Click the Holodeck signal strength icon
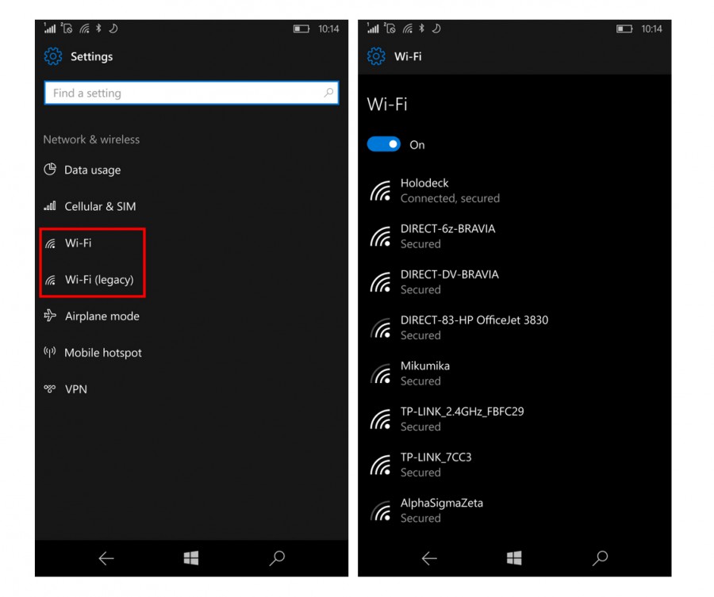This screenshot has width=714, height=597. [x=380, y=189]
